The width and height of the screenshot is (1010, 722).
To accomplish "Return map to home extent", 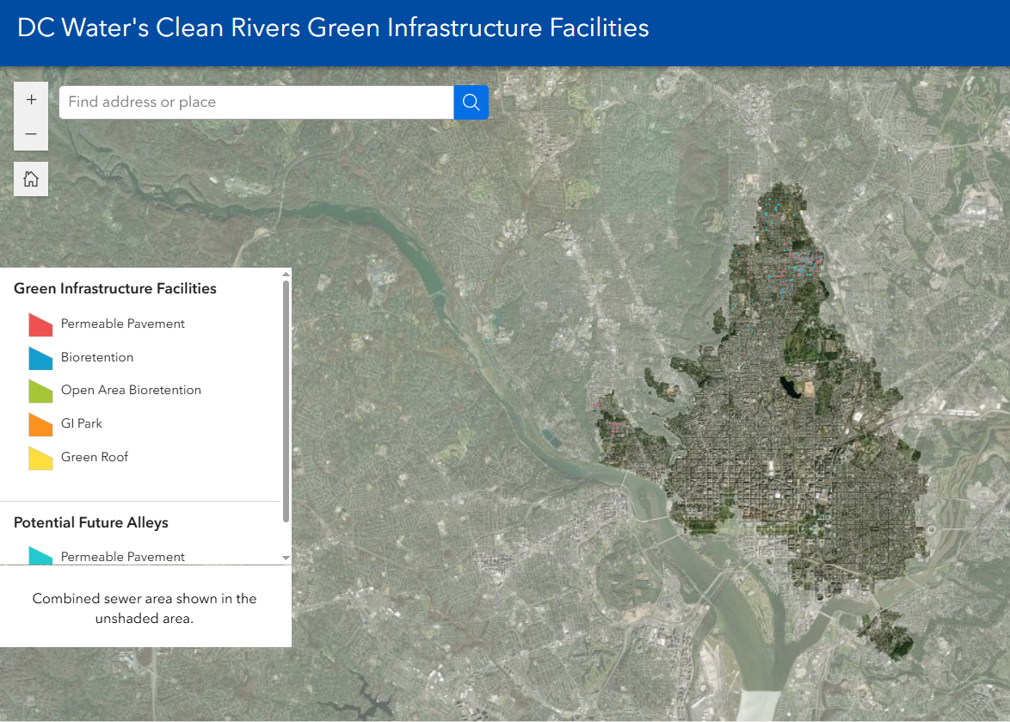I will (x=31, y=179).
